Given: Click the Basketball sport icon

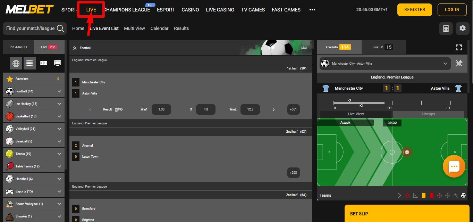Looking at the screenshot, I should (10, 116).
